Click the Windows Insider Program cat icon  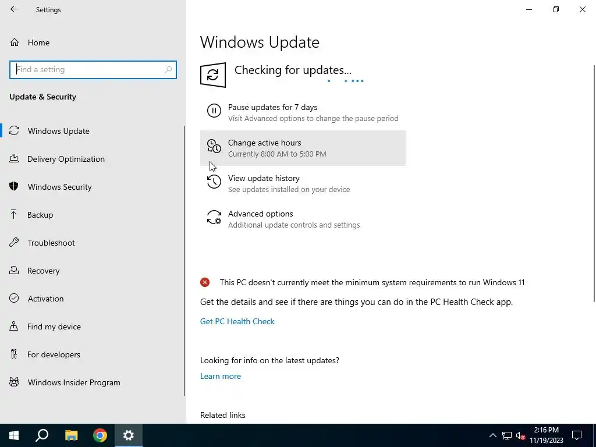tap(14, 382)
